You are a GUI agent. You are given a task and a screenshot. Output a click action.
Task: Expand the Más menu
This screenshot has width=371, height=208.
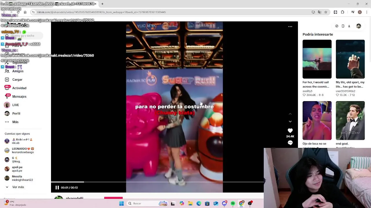12,122
